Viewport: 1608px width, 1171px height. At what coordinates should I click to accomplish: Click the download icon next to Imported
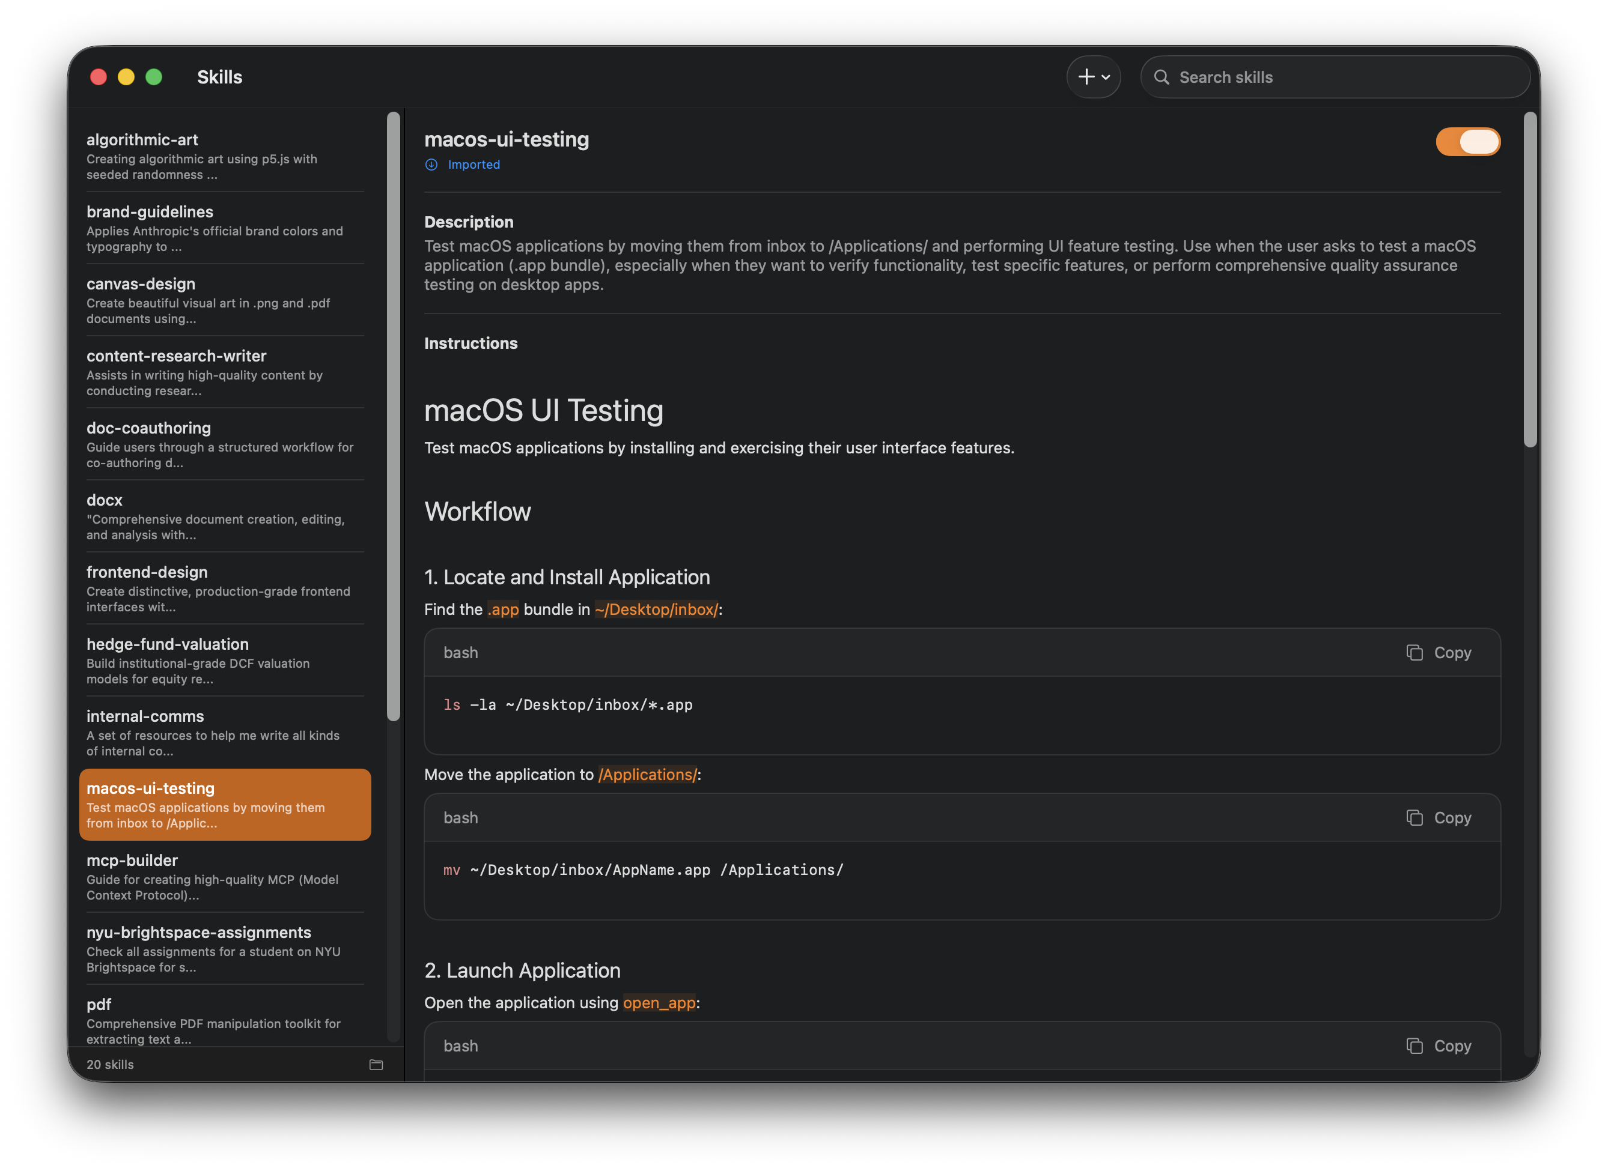pyautogui.click(x=431, y=165)
